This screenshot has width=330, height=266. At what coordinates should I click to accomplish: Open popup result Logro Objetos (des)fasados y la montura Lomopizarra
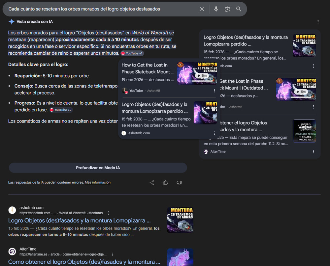click(x=154, y=108)
